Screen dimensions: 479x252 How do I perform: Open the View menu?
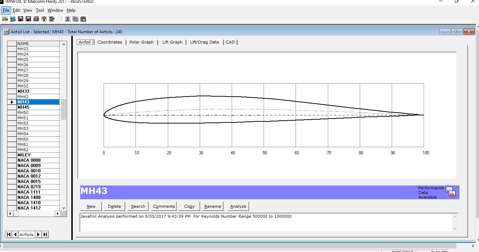tap(28, 10)
